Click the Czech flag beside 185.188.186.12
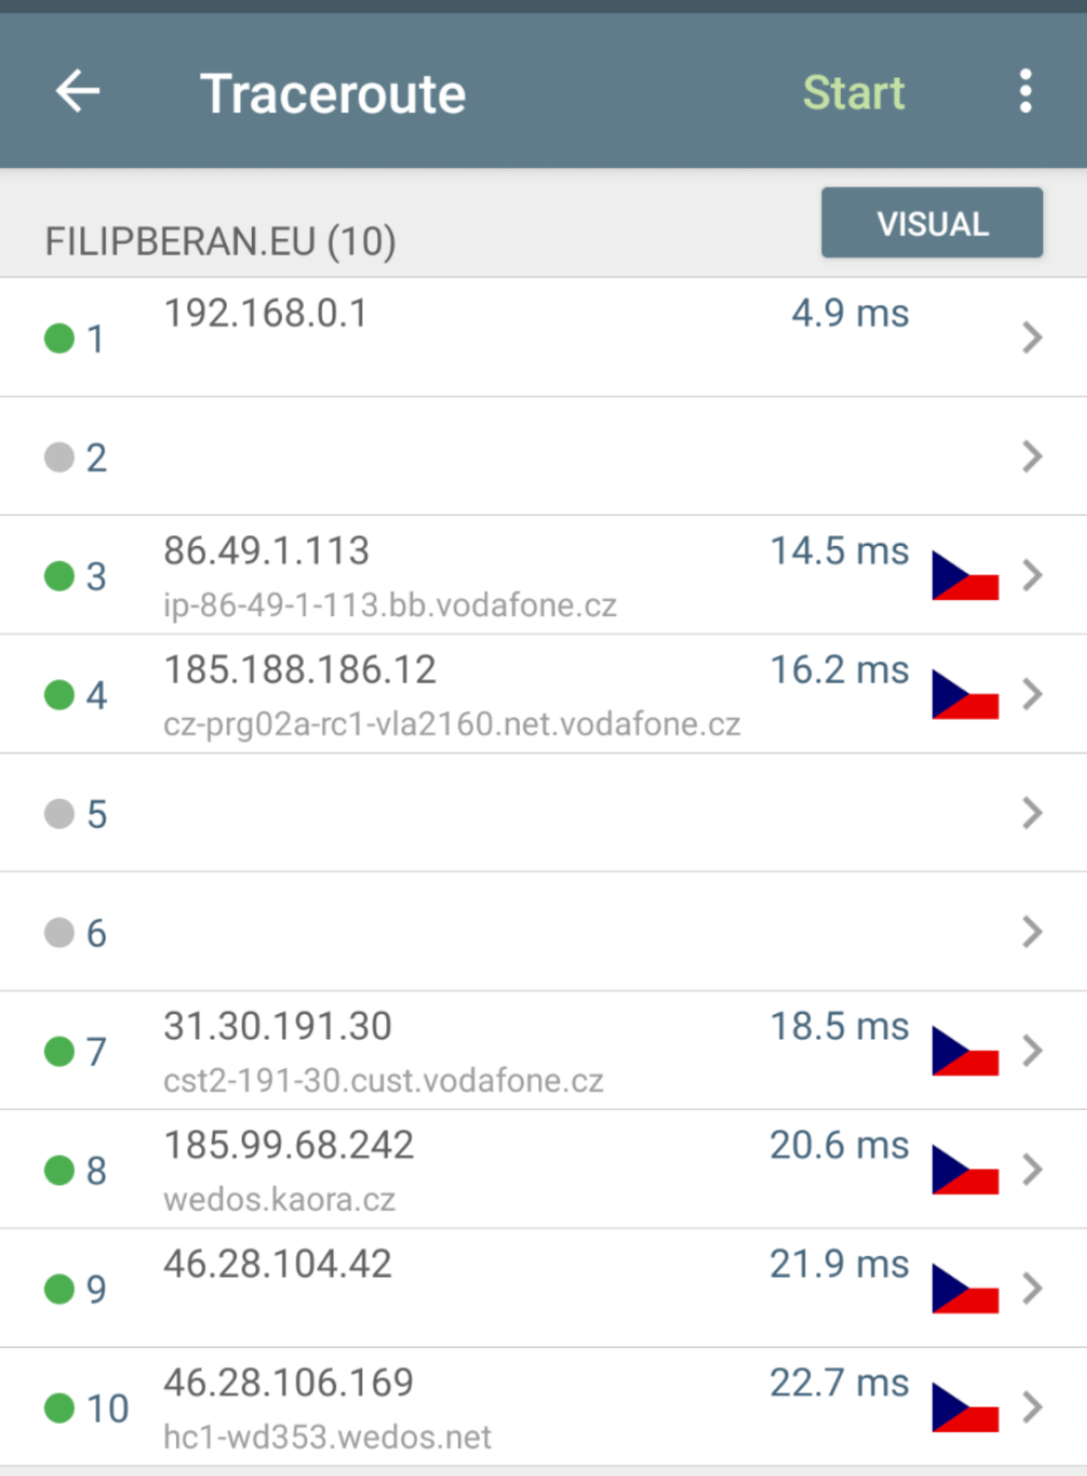The image size is (1087, 1476). pyautogui.click(x=965, y=694)
